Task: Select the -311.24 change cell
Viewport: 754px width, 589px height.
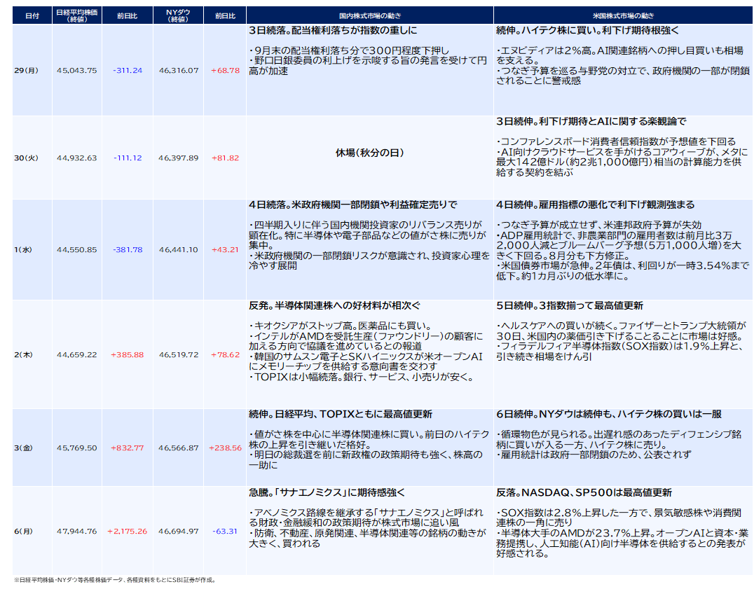Action: 127,71
